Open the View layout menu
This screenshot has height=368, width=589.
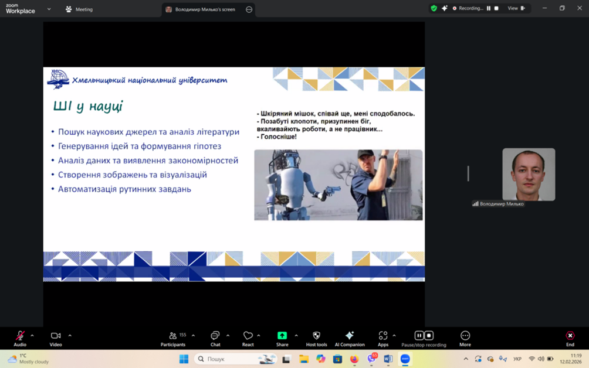tap(516, 8)
